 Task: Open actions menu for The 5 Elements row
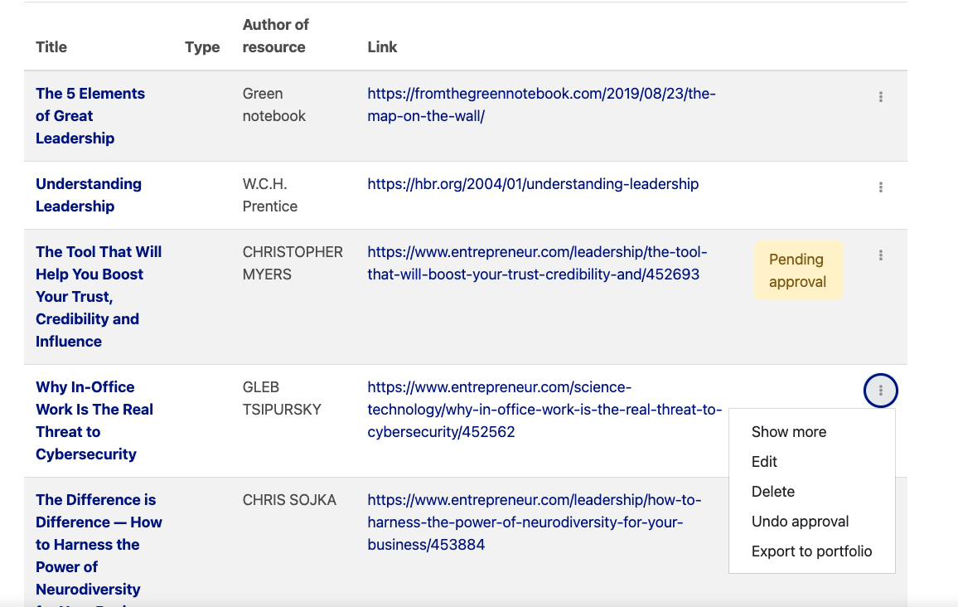coord(880,96)
